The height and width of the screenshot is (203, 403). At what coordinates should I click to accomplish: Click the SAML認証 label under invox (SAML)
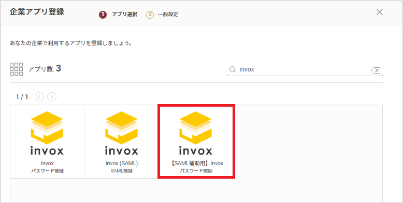tap(121, 171)
